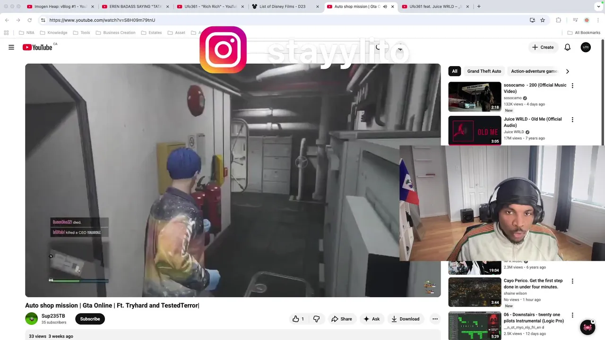Select the Action-adventure games chip
Image resolution: width=605 pixels, height=340 pixels.
(534, 71)
